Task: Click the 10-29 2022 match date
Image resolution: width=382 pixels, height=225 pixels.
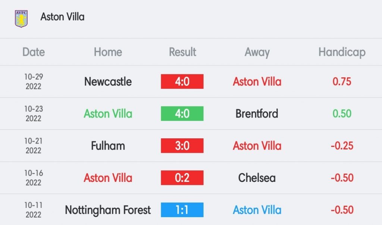Action: click(x=34, y=81)
